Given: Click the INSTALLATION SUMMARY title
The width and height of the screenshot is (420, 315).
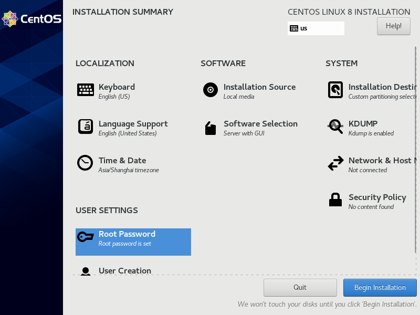Looking at the screenshot, I should click(123, 12).
